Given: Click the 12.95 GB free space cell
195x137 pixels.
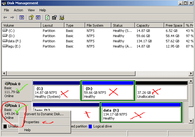Looking at the screenshot, I should (x=172, y=46).
